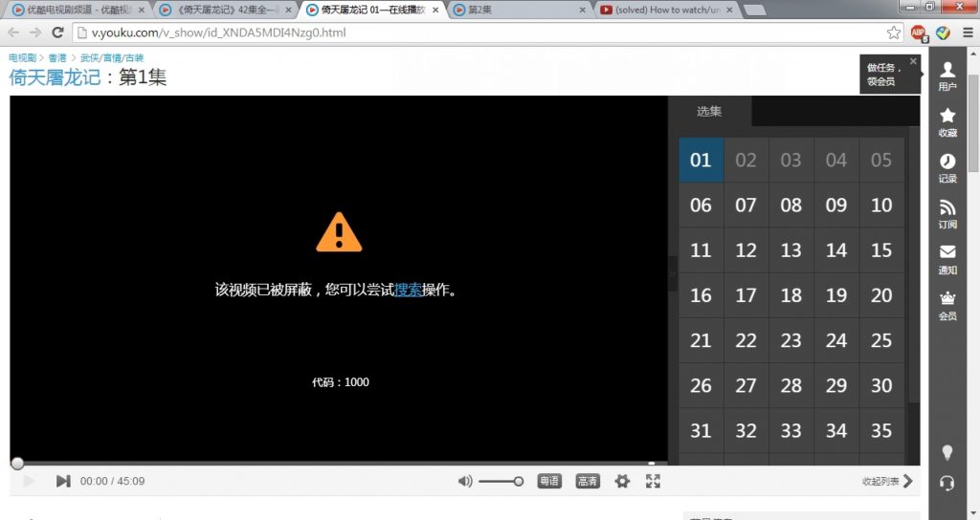Select the 选集 episode tab
This screenshot has width=980, height=520.
click(x=709, y=111)
